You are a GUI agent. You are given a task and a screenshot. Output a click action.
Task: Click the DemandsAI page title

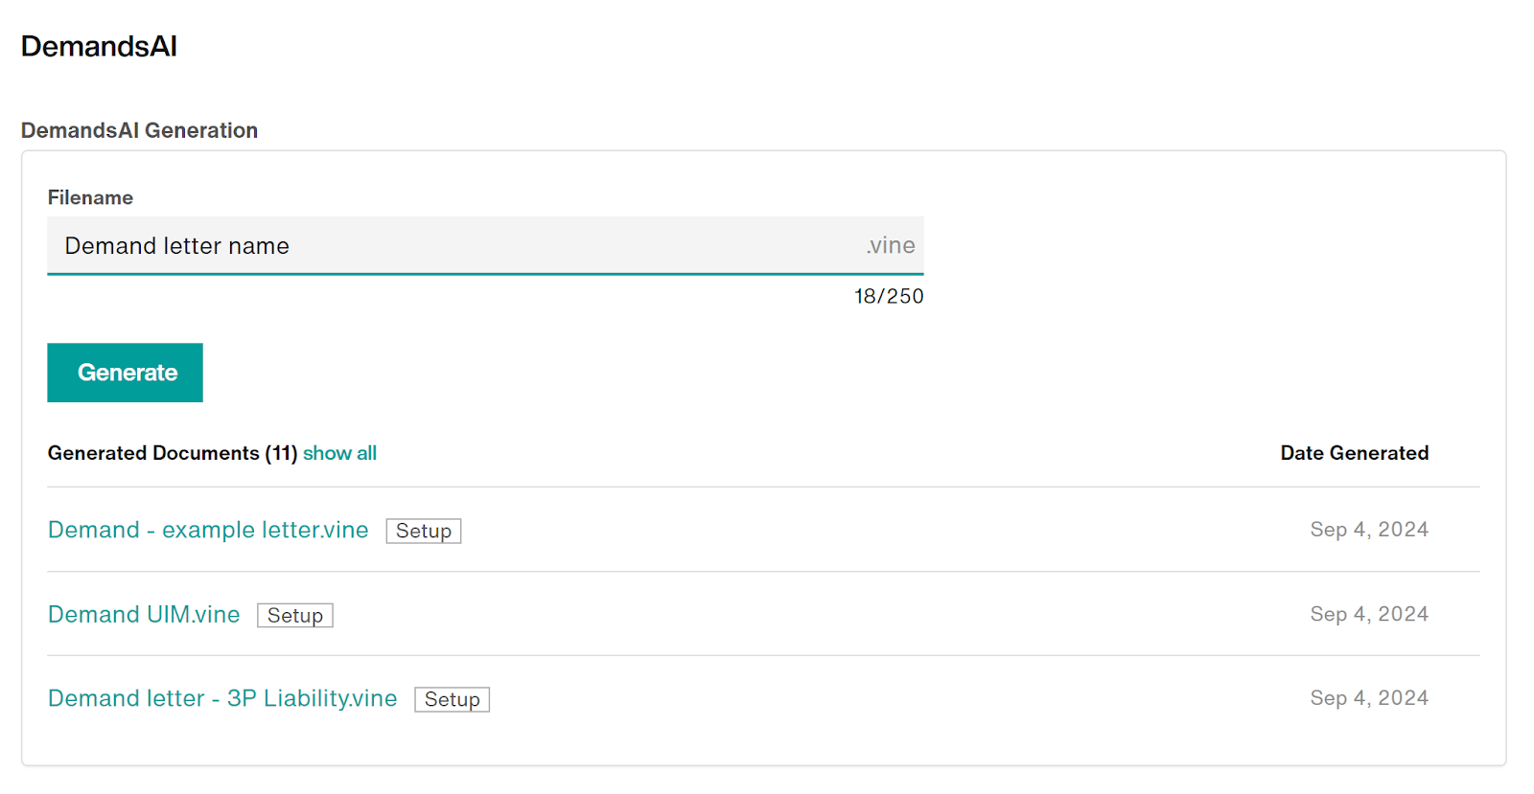click(x=99, y=46)
